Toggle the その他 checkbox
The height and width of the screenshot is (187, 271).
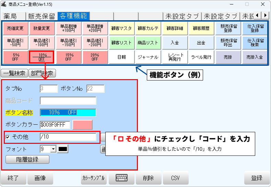8,137
